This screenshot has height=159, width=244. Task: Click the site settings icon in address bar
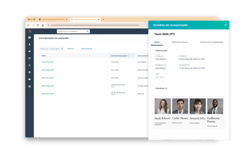coord(48,25)
